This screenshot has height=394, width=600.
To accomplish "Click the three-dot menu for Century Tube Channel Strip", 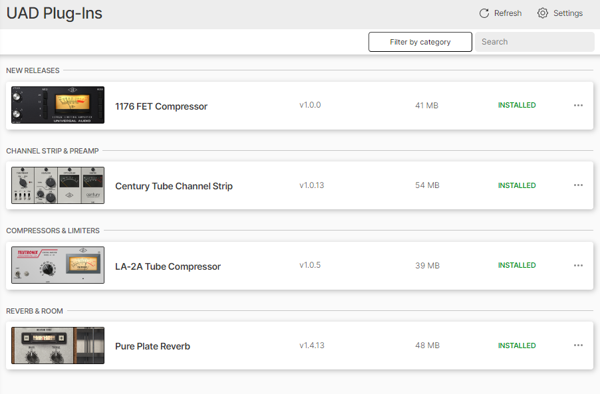I will click(x=578, y=185).
